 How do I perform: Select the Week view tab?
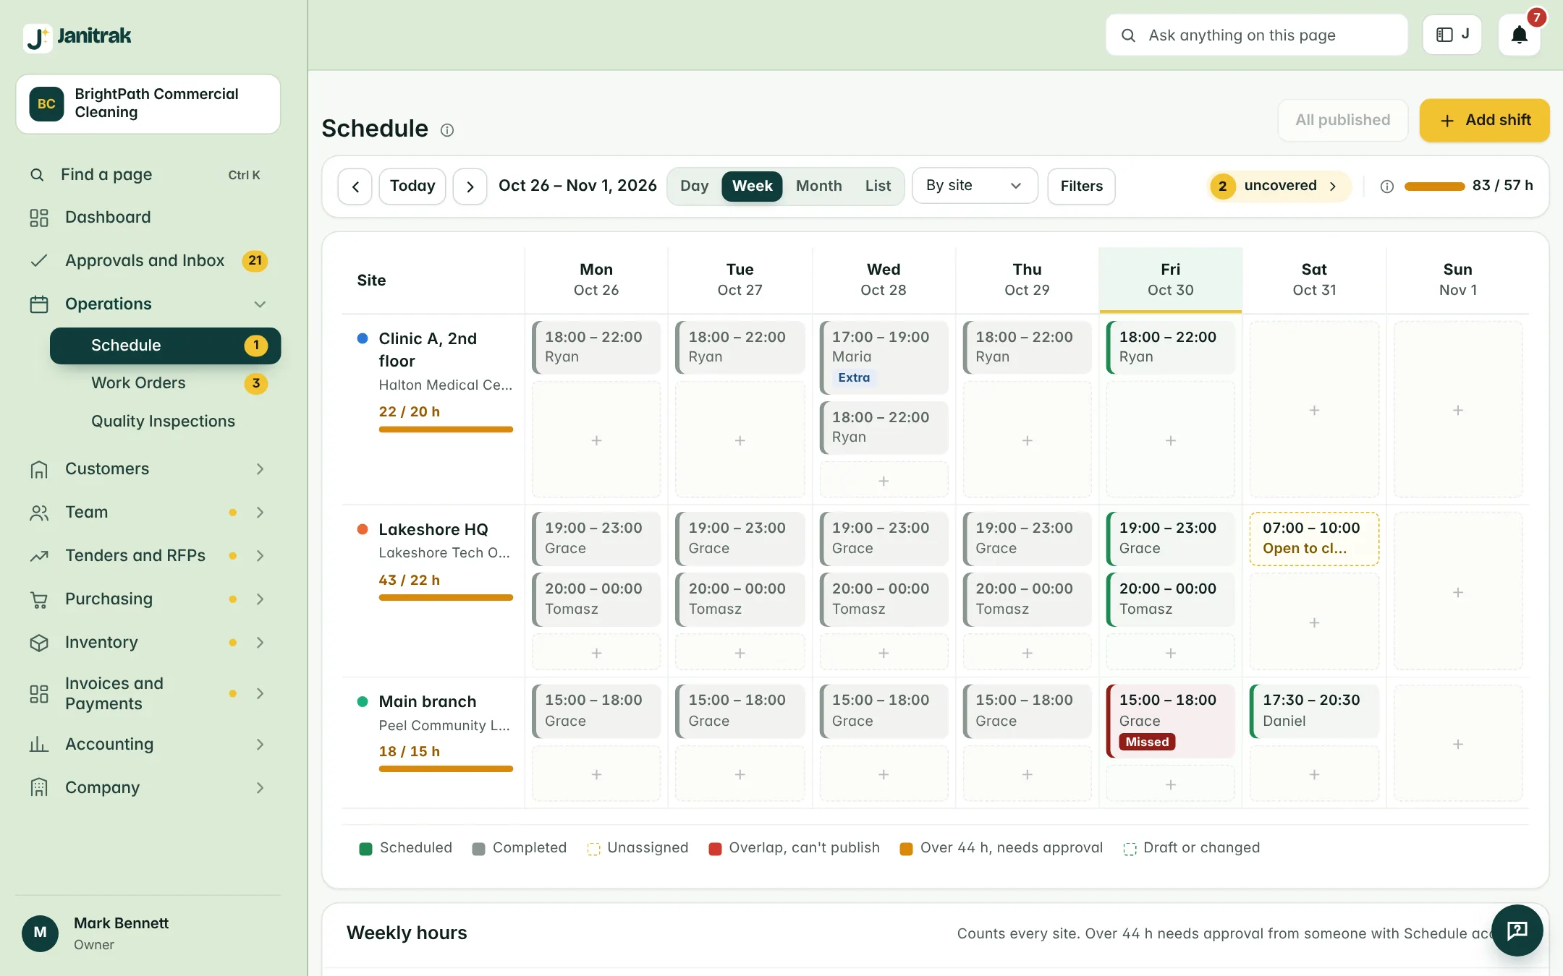[752, 187]
